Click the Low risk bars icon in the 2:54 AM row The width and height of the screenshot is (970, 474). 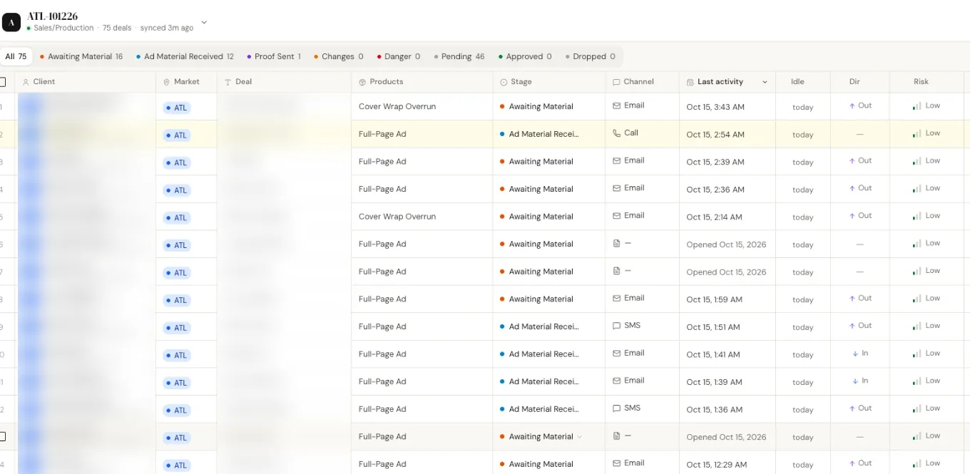click(917, 134)
